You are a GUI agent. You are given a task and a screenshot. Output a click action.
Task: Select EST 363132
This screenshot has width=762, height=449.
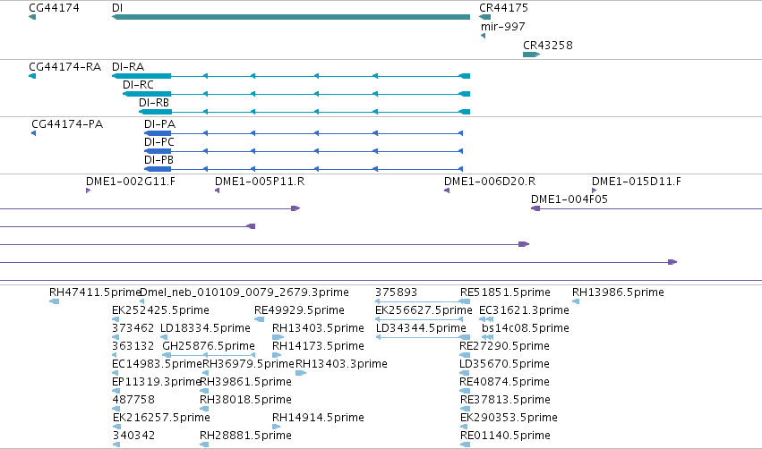pyautogui.click(x=133, y=346)
